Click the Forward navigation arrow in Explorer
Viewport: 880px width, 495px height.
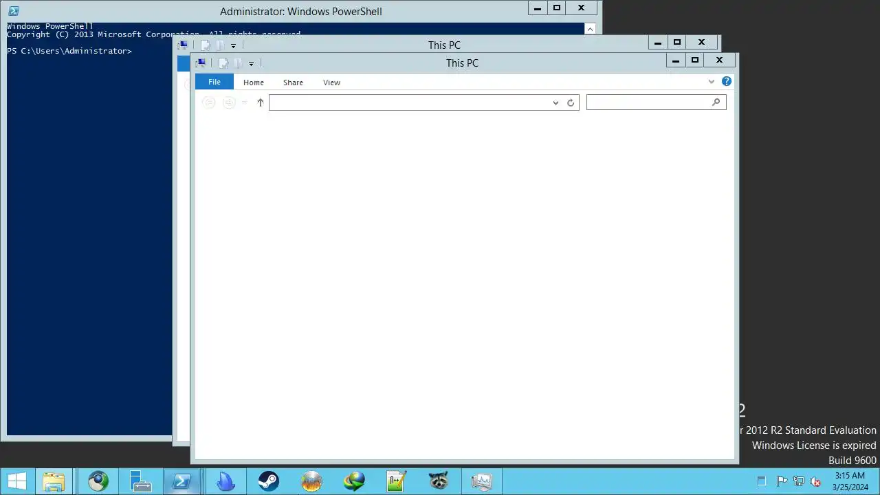pyautogui.click(x=229, y=102)
